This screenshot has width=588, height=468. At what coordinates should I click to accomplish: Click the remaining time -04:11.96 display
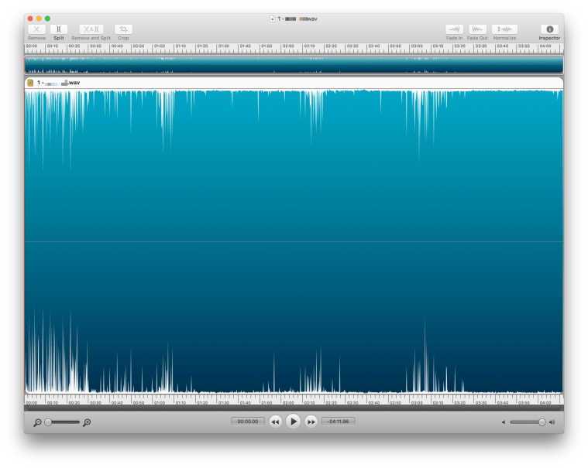pos(339,422)
